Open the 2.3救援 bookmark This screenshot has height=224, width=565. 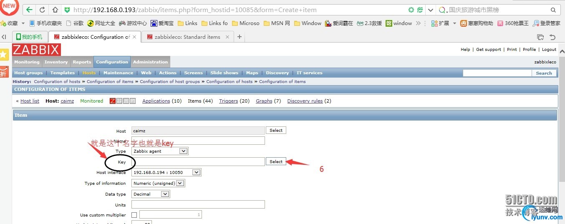click(x=369, y=23)
